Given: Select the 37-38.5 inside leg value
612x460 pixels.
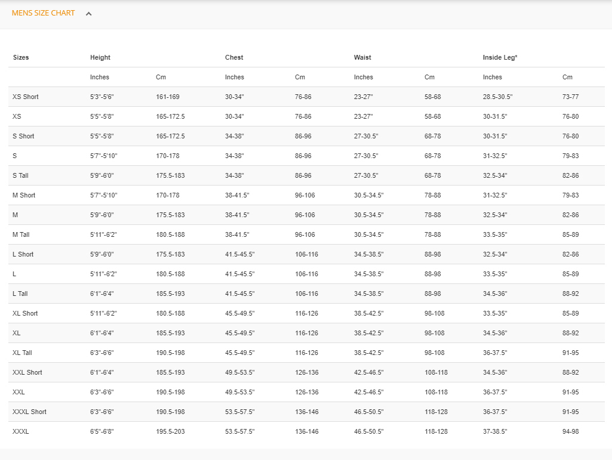Looking at the screenshot, I should (x=495, y=431).
